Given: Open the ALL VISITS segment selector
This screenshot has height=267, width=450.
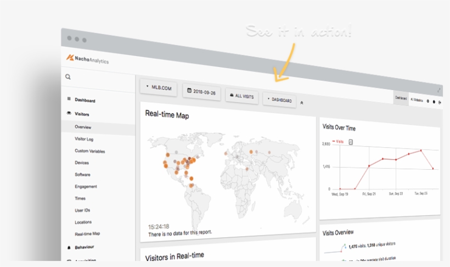Looking at the screenshot, I should coord(242,96).
